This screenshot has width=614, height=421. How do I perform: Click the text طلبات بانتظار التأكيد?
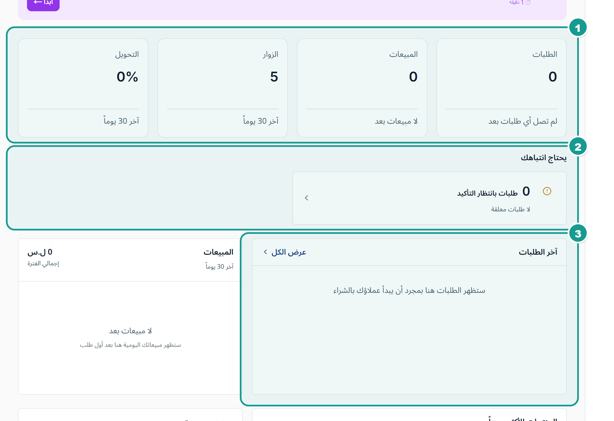click(x=487, y=193)
